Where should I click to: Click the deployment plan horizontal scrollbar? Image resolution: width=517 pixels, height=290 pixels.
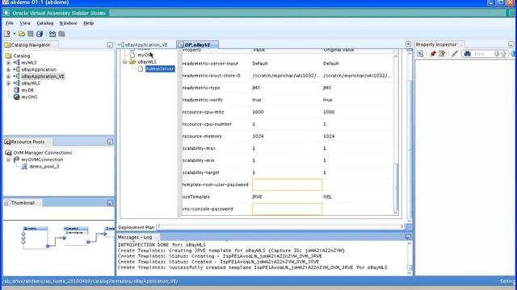click(x=280, y=226)
